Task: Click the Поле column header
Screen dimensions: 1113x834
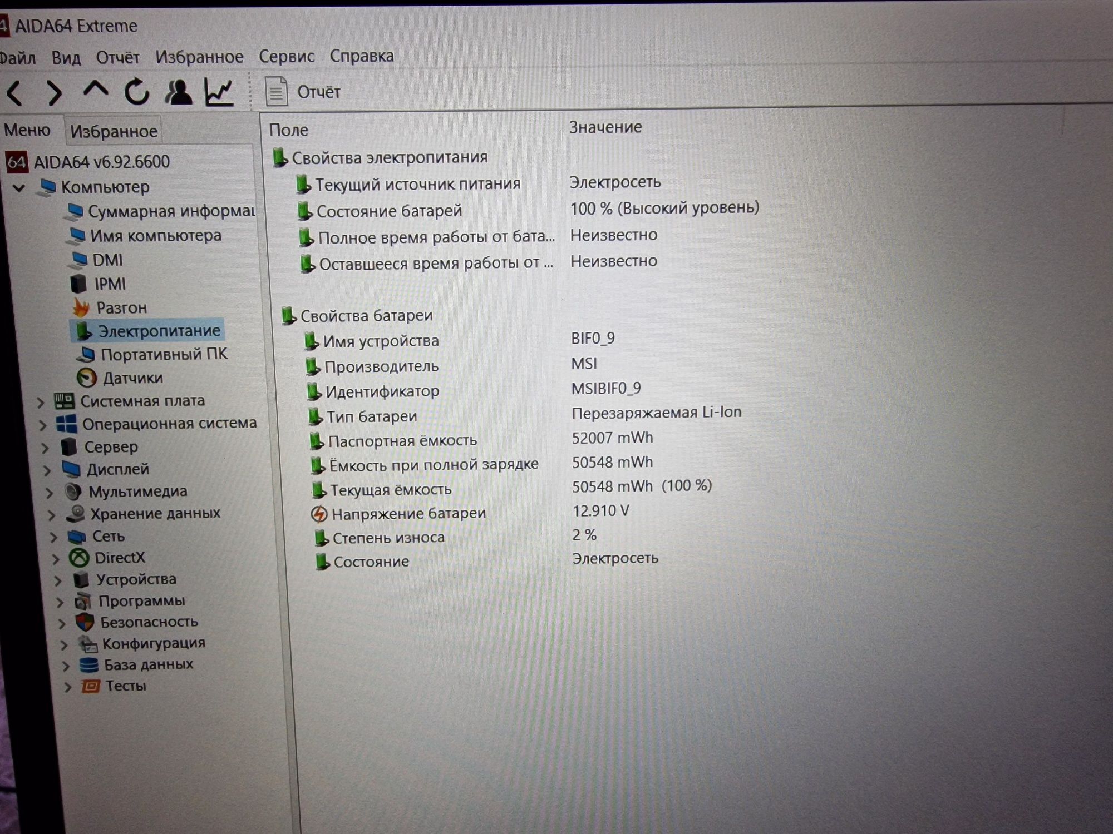Action: coord(288,130)
